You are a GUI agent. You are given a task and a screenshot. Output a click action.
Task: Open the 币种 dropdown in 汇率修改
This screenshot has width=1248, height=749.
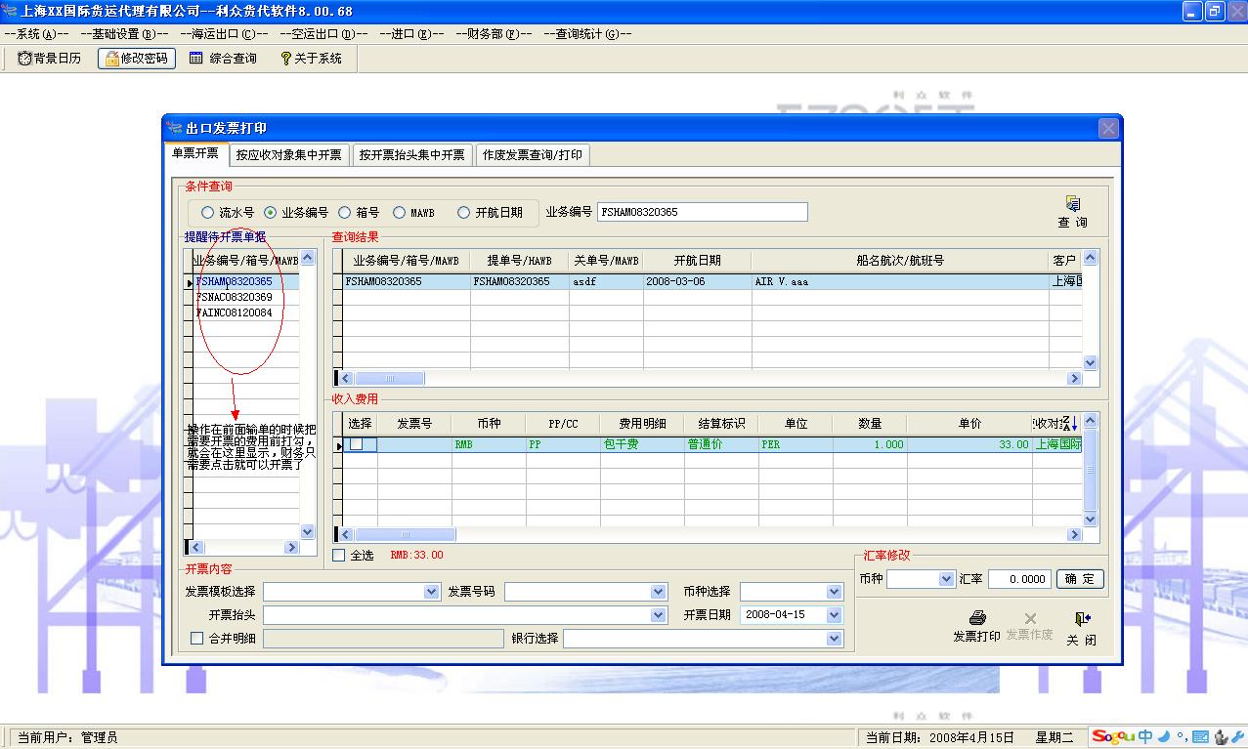tap(946, 579)
